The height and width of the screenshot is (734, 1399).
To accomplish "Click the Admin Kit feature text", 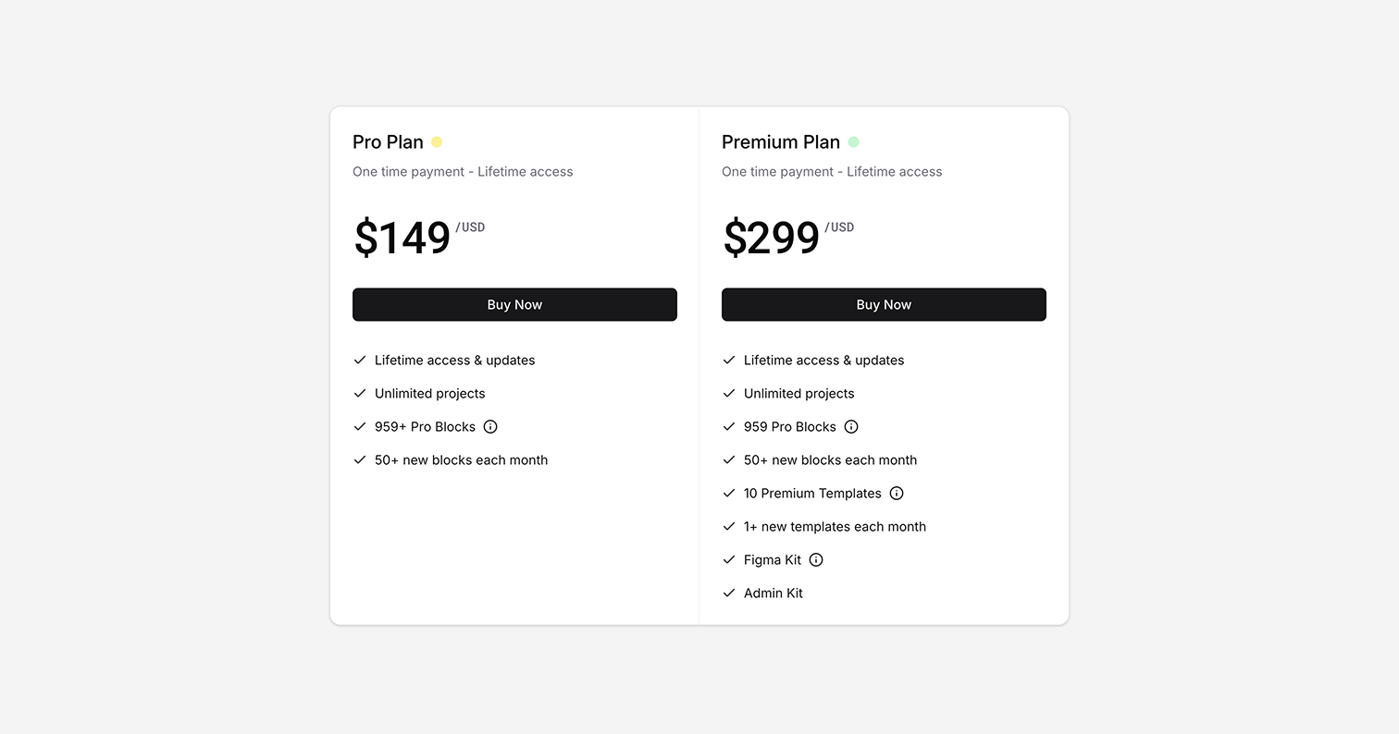I will tap(773, 593).
